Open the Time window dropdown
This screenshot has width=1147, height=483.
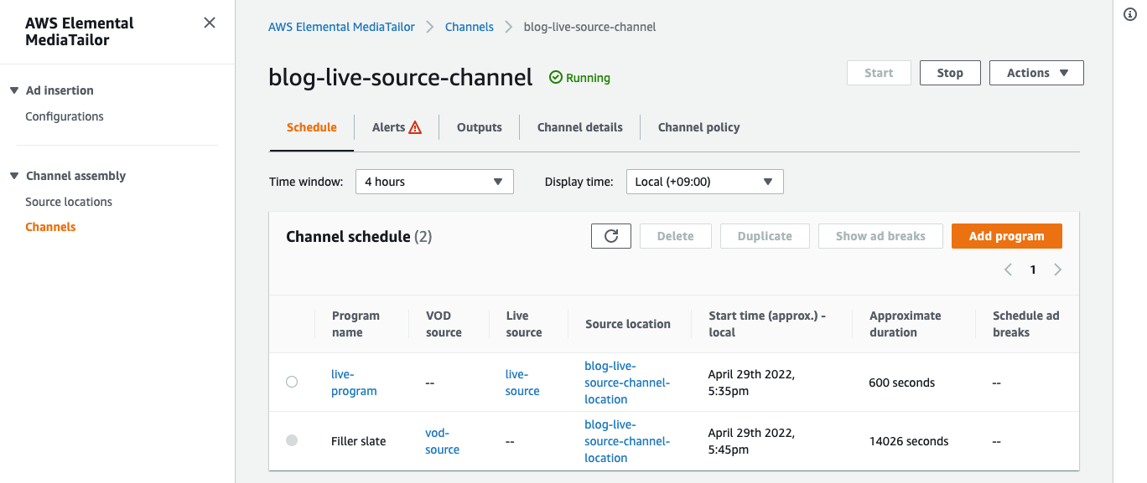coord(434,182)
